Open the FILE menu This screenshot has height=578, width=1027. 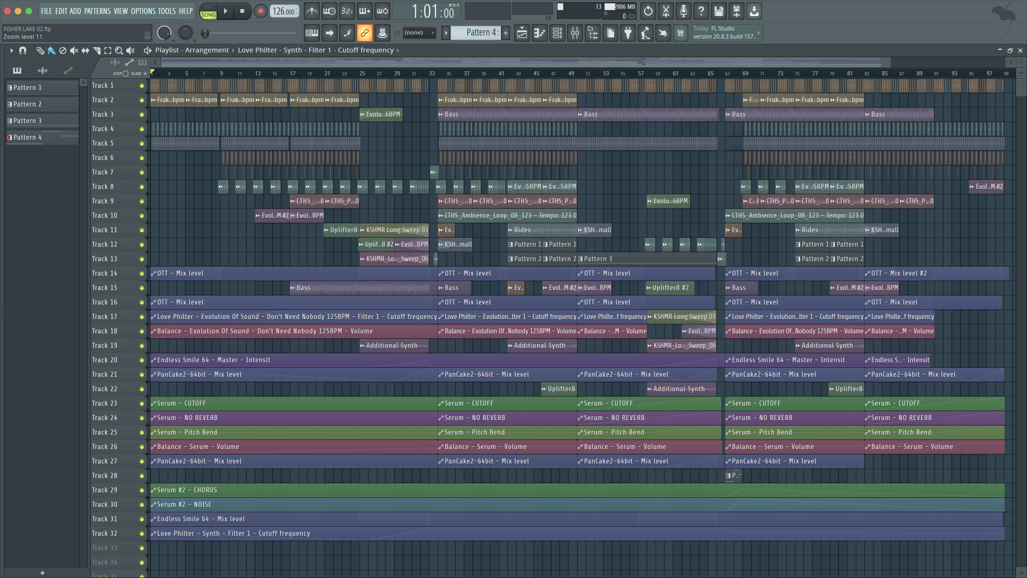(47, 11)
